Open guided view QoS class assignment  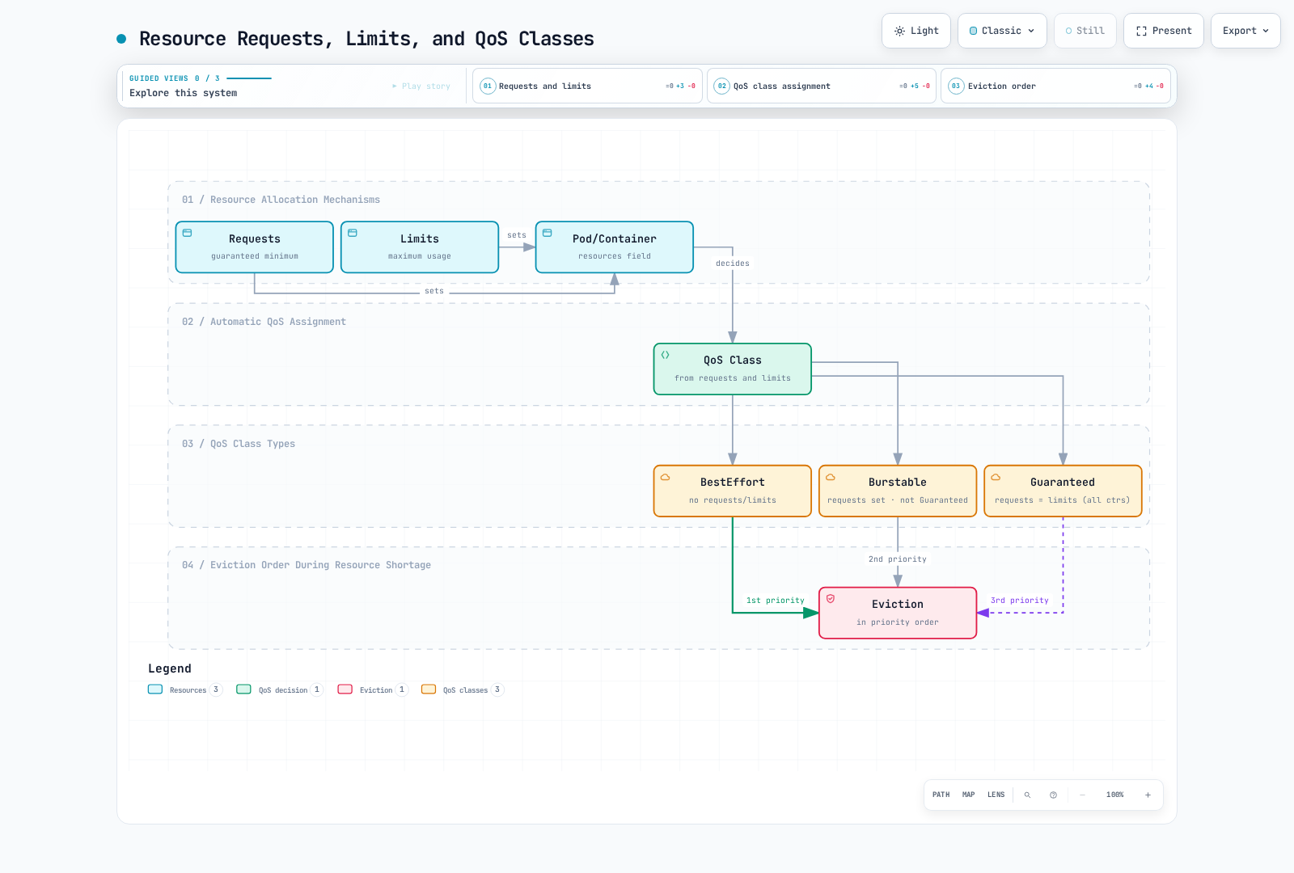coord(822,86)
